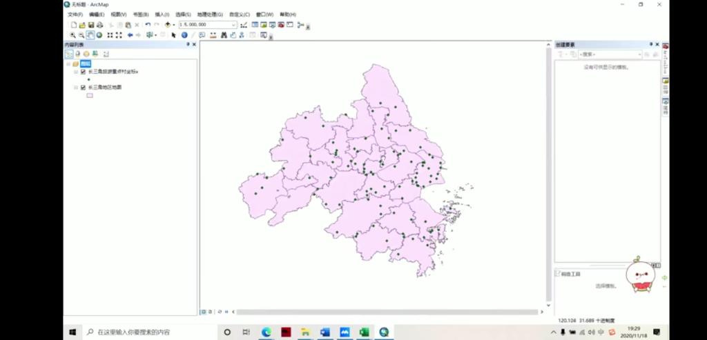Viewport: 707px width, 340px height.
Task: Go back to previous extent arrow
Action: pos(130,34)
